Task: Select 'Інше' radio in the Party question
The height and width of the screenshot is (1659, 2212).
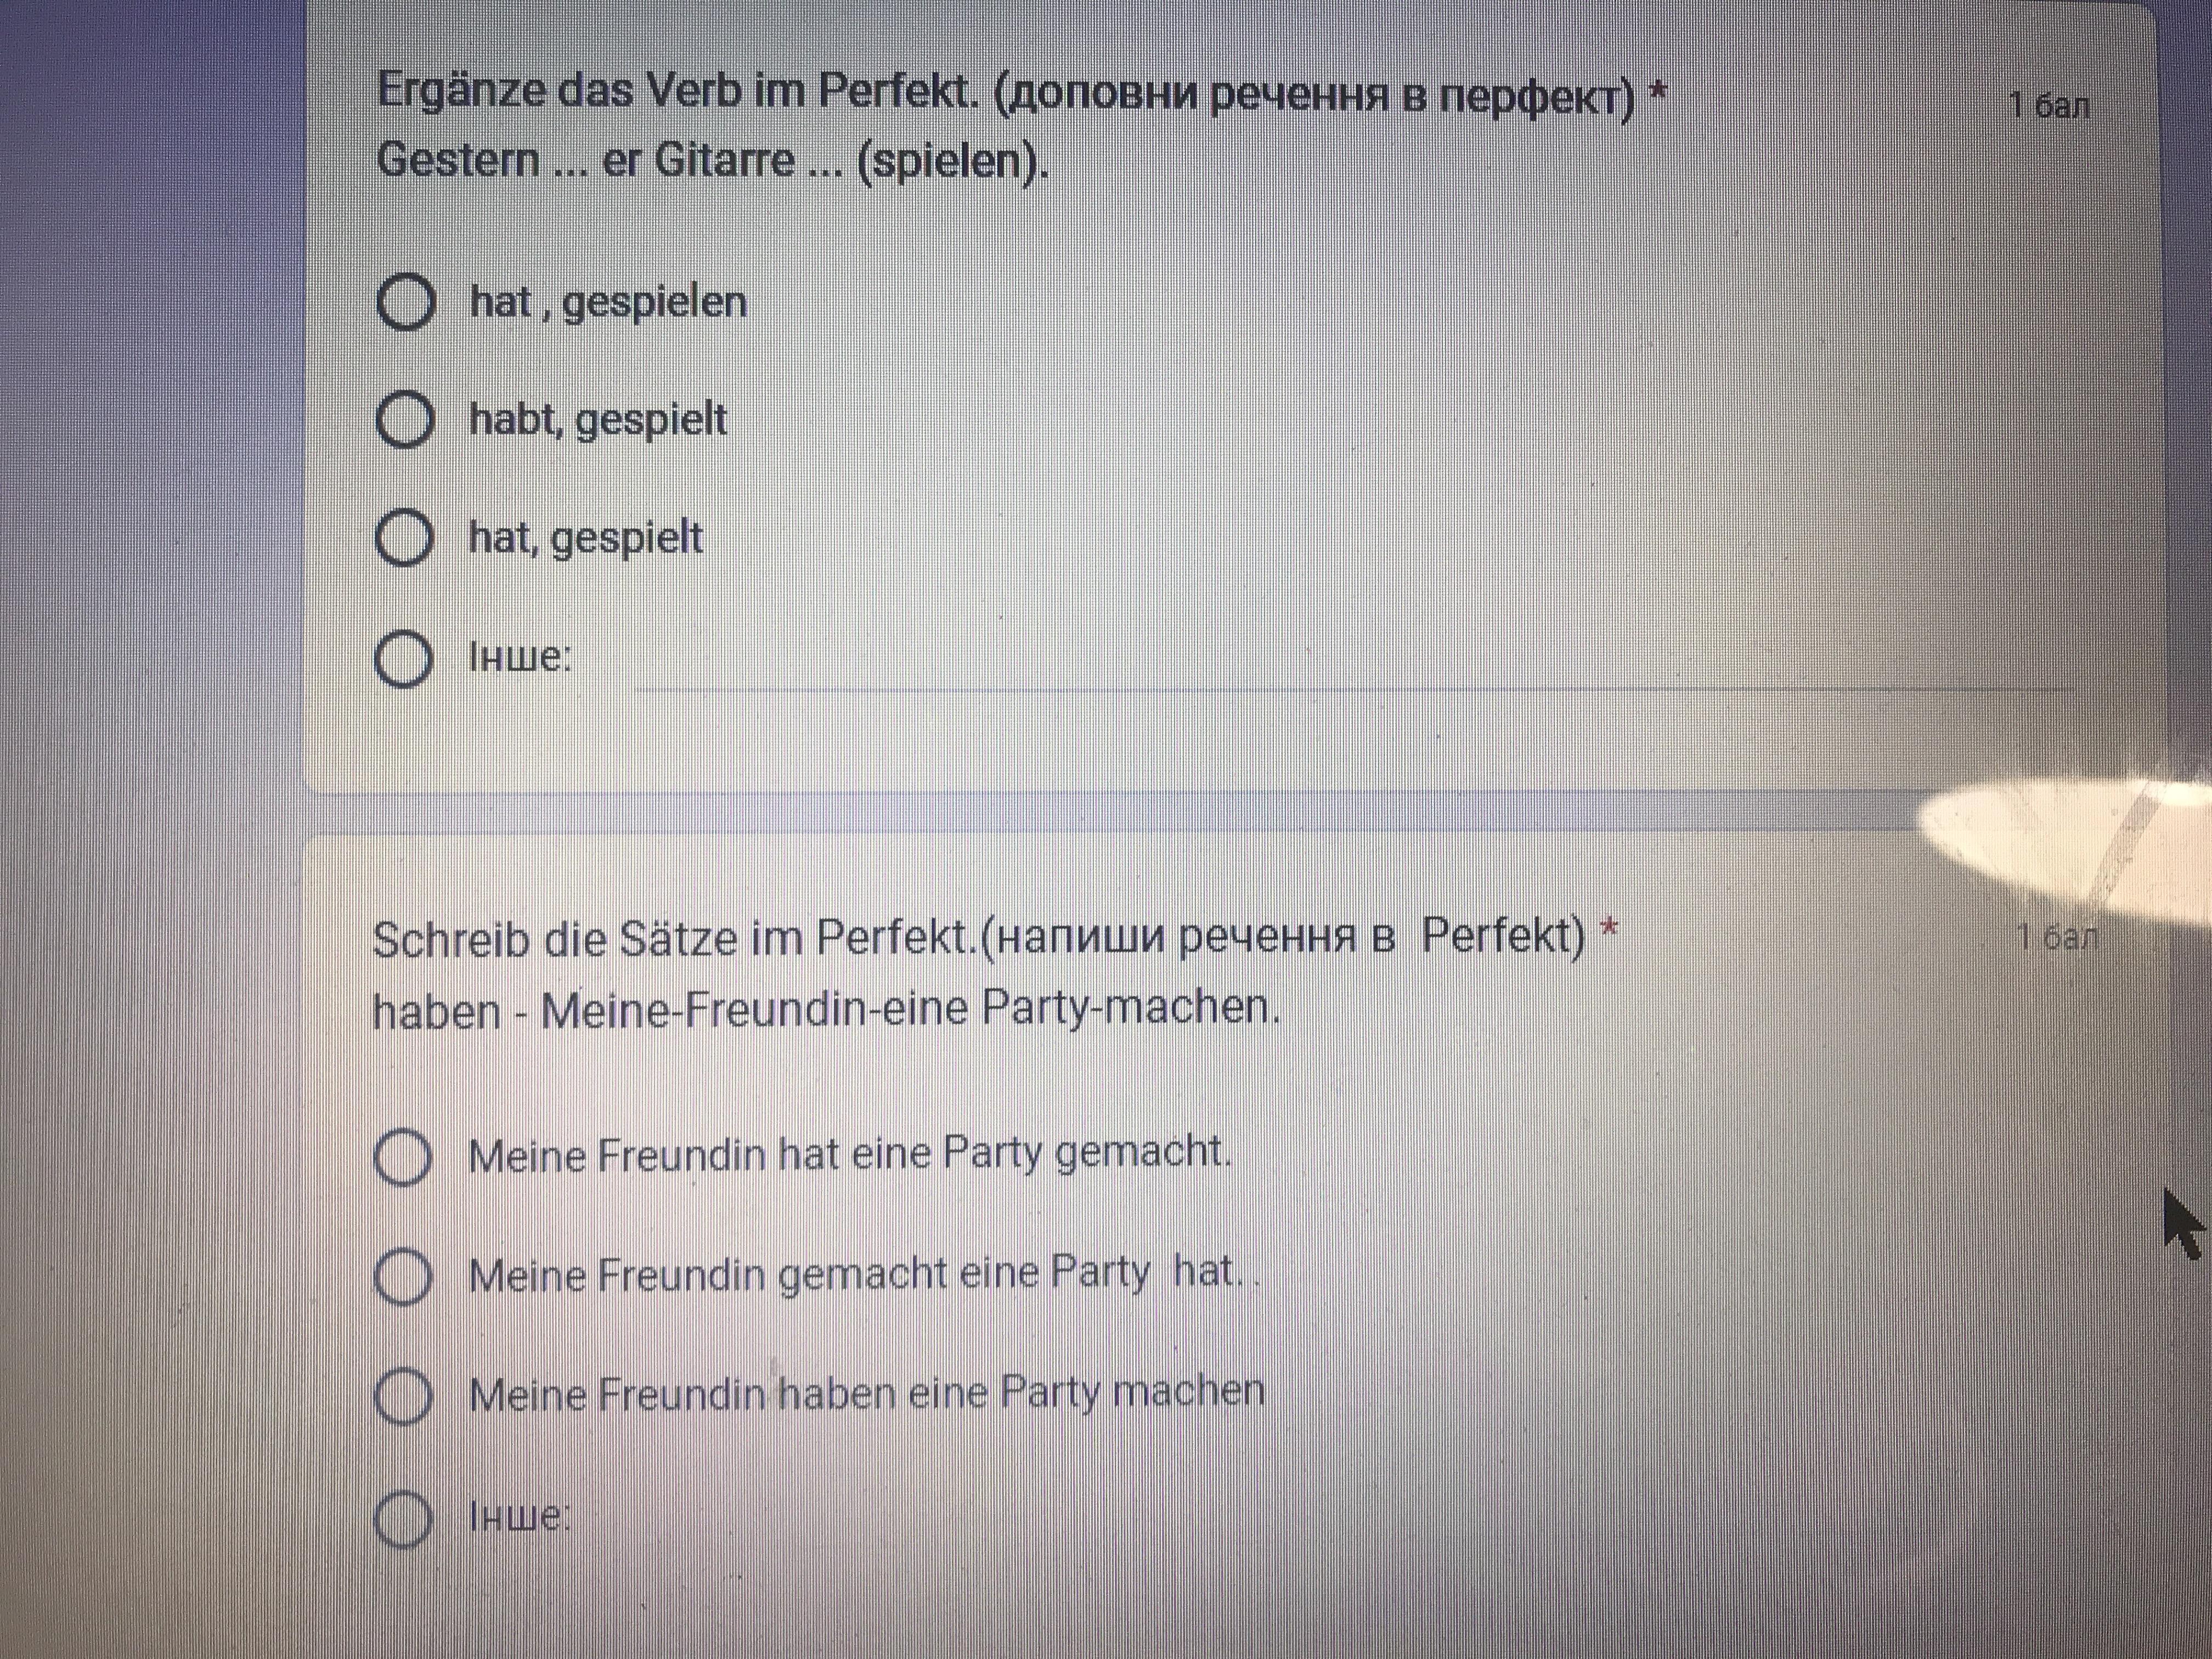Action: click(403, 1518)
